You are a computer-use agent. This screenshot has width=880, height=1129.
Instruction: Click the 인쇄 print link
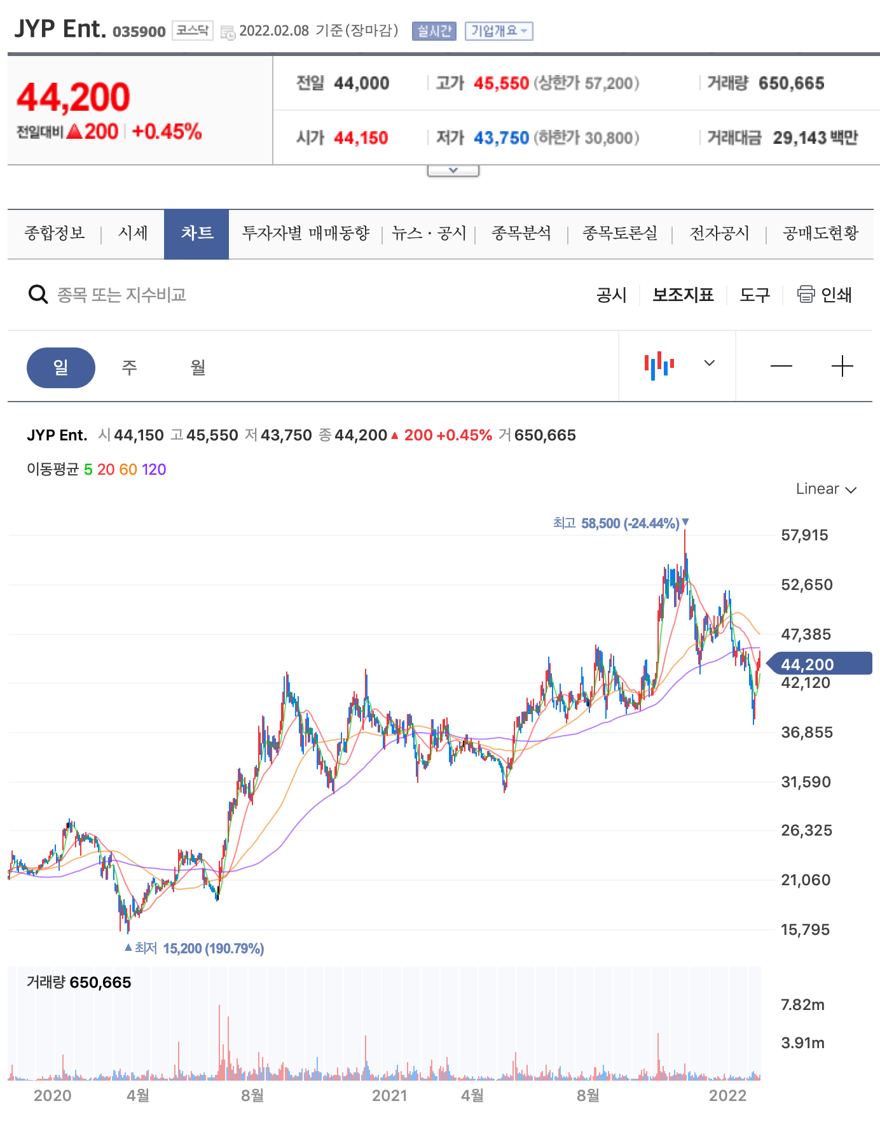pyautogui.click(x=836, y=295)
